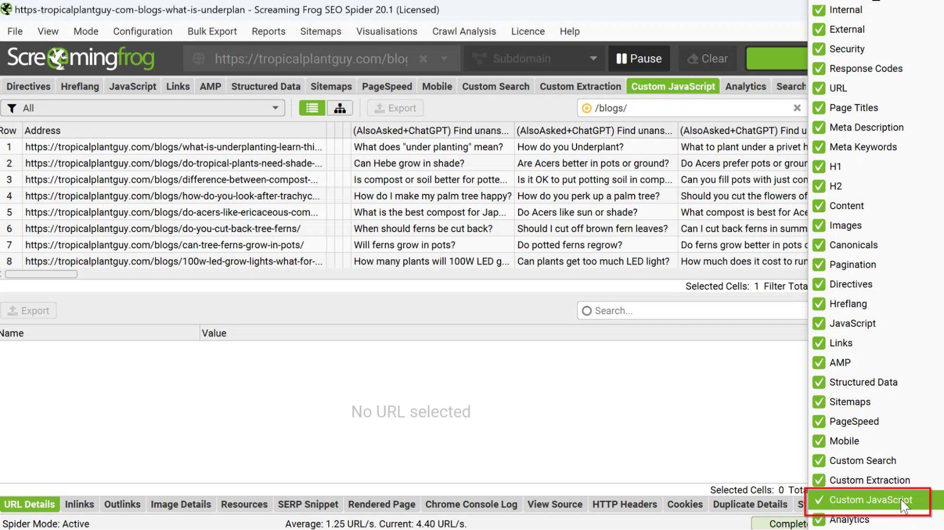Click the crawl progress bar

779,523
